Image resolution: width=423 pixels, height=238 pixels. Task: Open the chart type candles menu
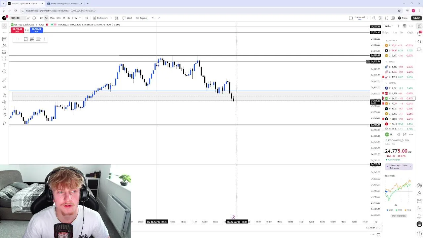point(87,18)
